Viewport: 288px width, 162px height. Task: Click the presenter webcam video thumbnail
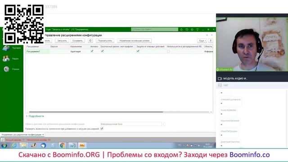[x=252, y=44]
